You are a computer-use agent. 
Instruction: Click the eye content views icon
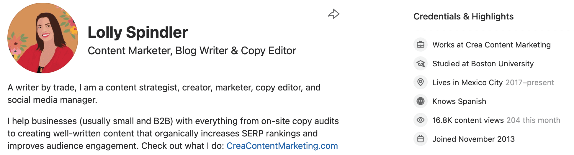(421, 120)
